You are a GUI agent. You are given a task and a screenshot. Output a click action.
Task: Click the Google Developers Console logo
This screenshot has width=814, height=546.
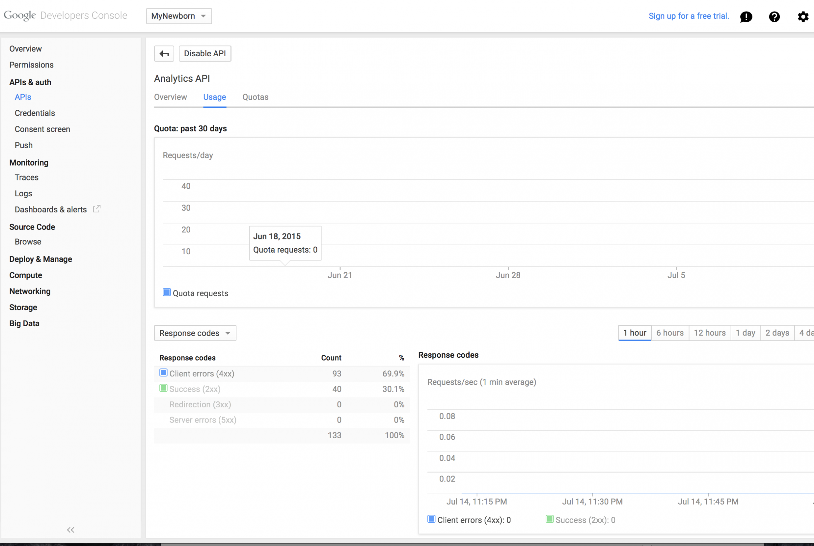65,16
